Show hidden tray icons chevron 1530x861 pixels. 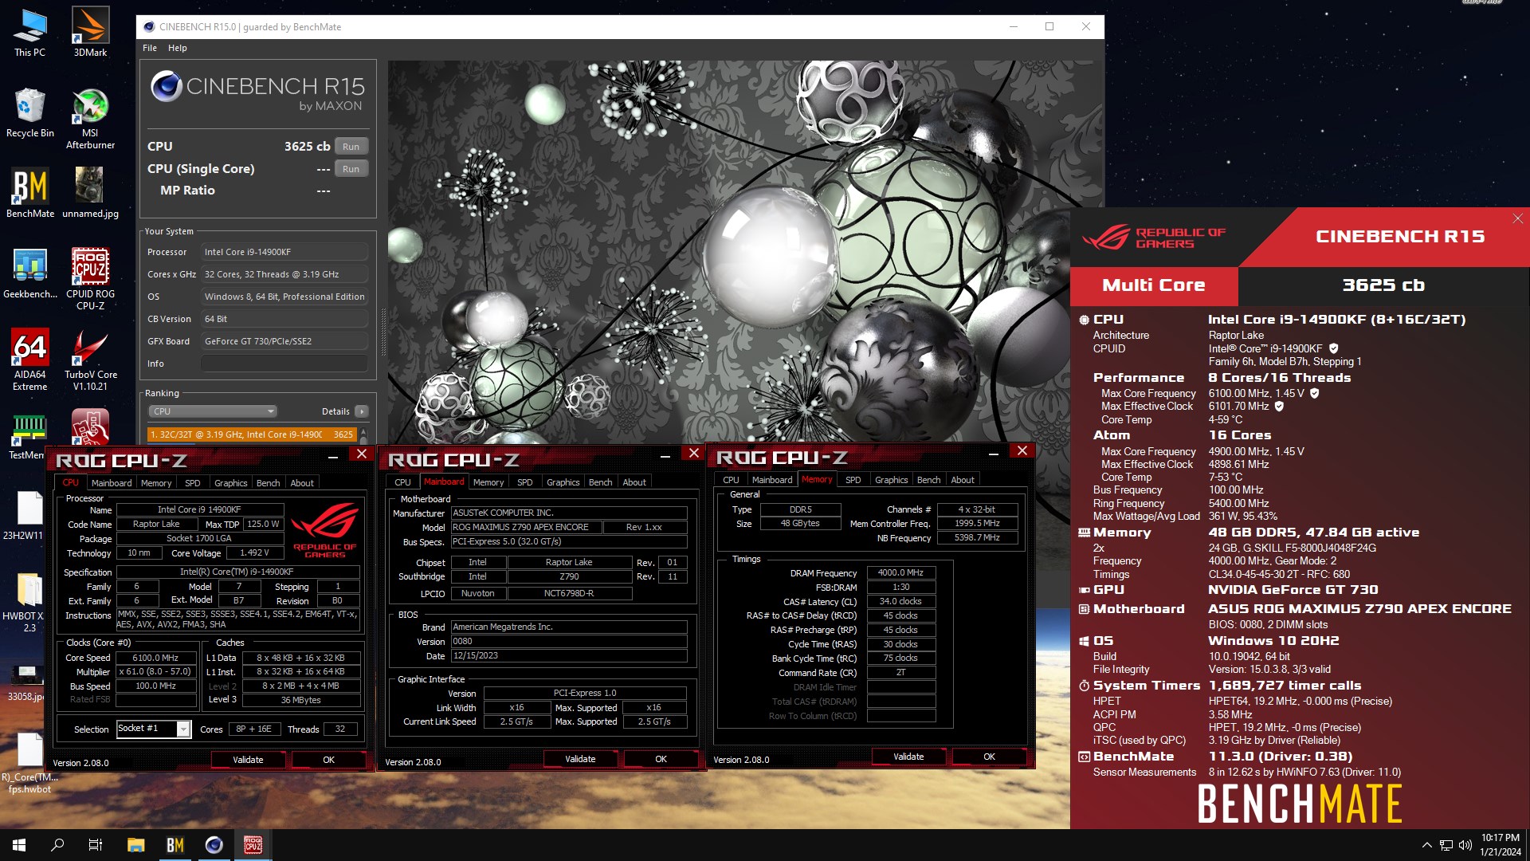coord(1426,845)
